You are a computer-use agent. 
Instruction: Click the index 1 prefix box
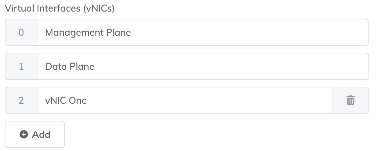pos(21,66)
